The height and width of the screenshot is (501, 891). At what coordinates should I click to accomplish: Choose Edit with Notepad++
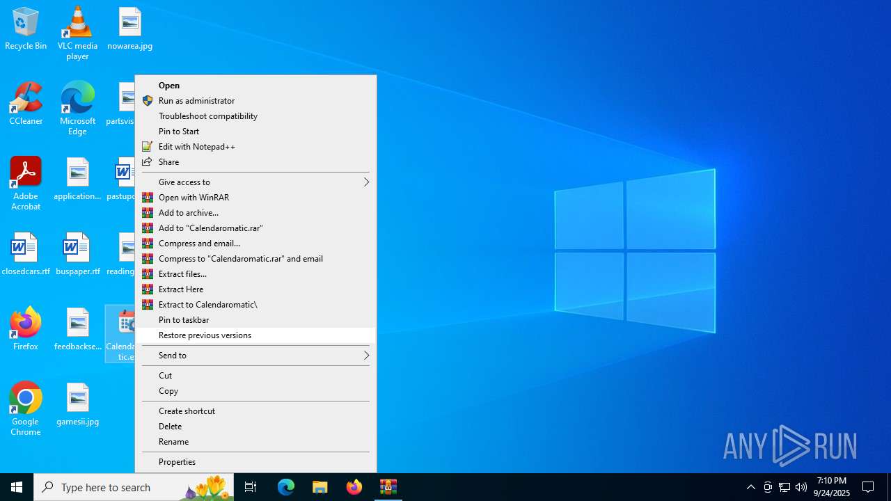[x=255, y=147]
